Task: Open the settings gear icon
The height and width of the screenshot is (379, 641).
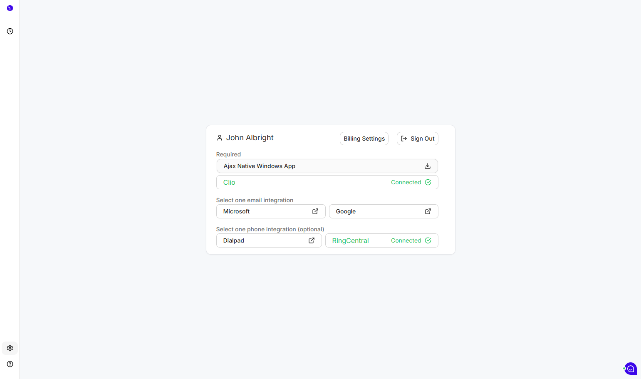Action: [10, 348]
